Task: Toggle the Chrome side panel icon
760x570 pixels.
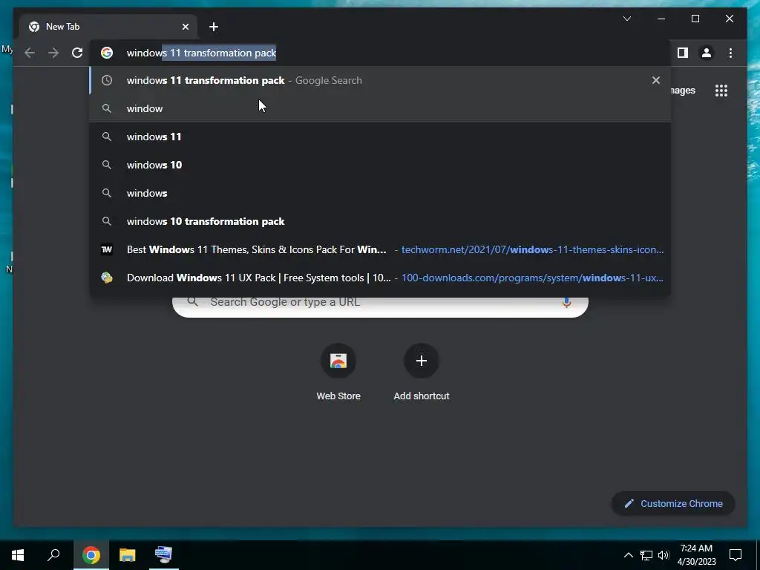Action: click(683, 53)
